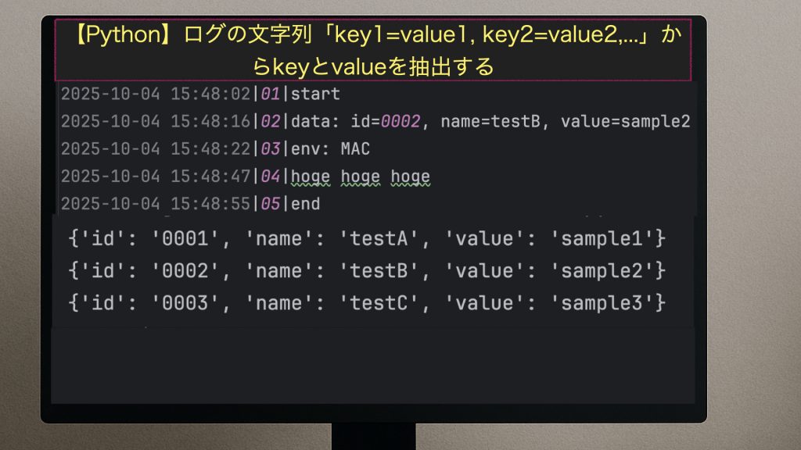The height and width of the screenshot is (450, 801).
Task: Click log line number 05
Action: (270, 204)
